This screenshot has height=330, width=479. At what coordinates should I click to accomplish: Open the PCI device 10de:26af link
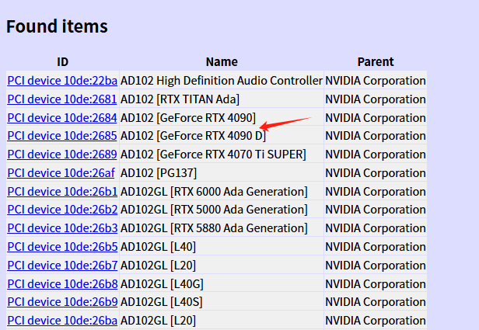(x=61, y=173)
